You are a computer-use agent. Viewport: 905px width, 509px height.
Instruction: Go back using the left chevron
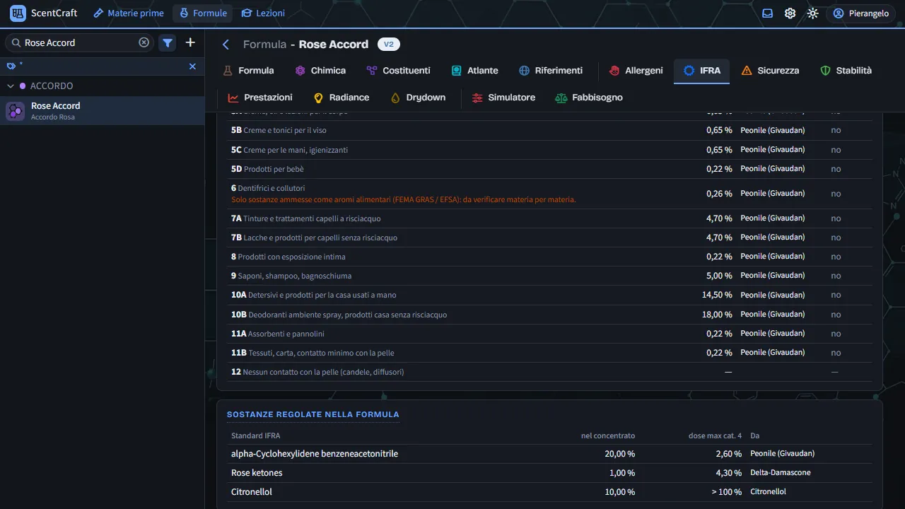pos(226,45)
